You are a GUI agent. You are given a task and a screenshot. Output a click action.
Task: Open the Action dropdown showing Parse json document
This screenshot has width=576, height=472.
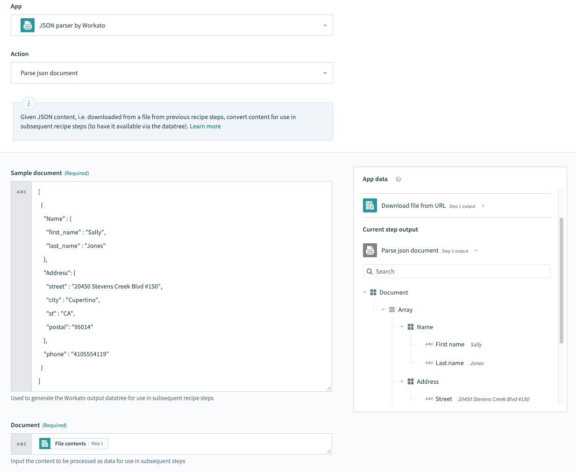point(325,73)
